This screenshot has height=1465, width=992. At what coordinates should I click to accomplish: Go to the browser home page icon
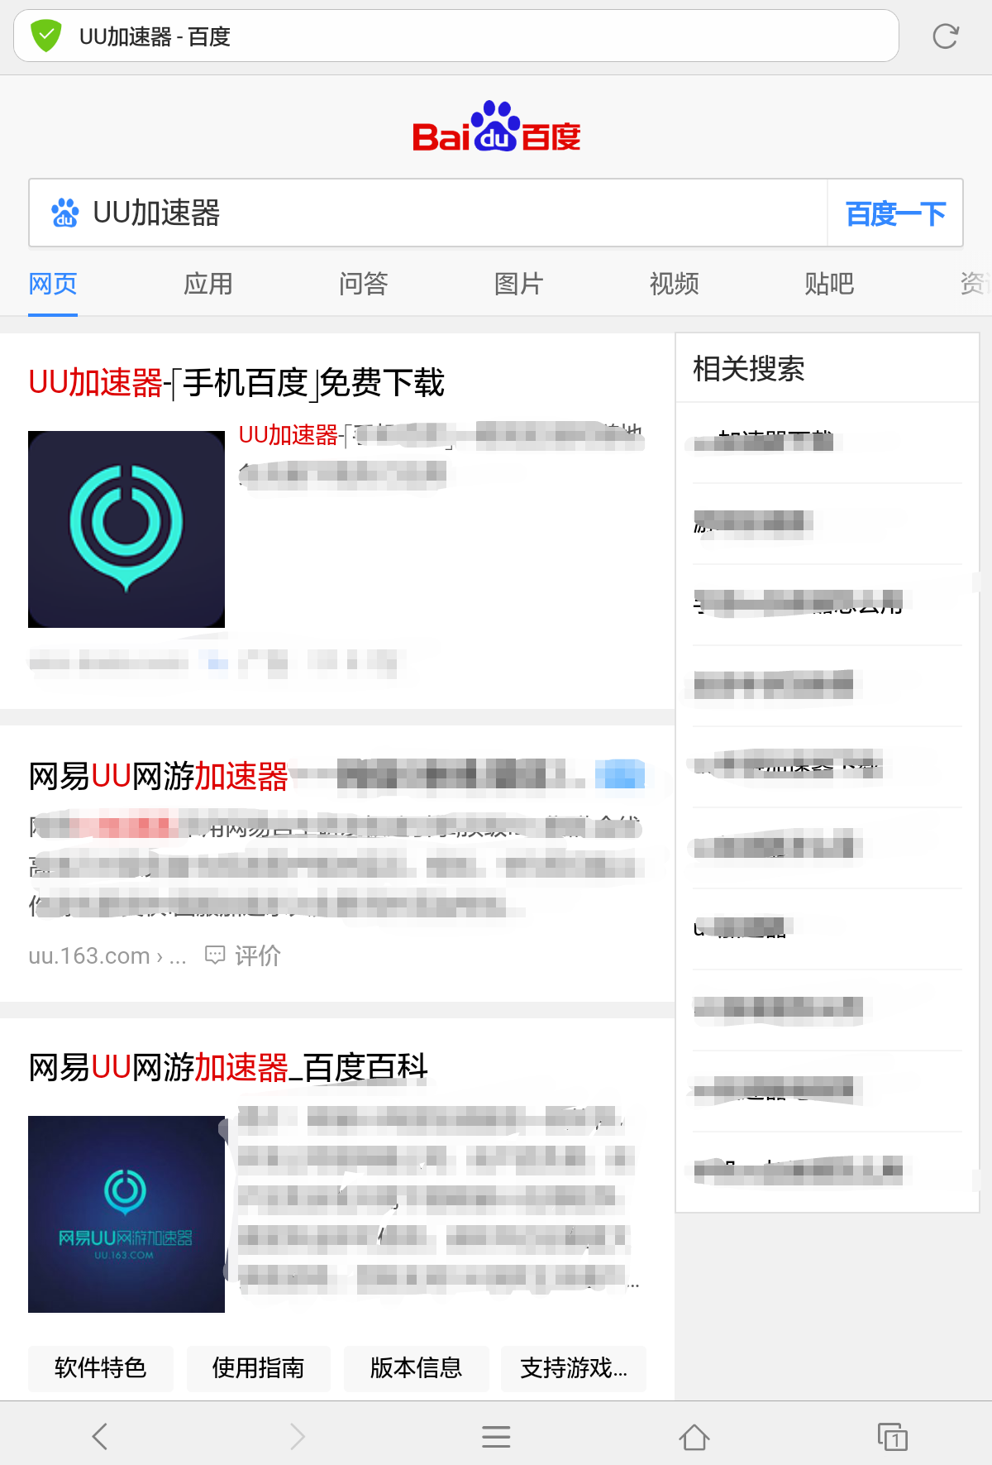tap(694, 1436)
